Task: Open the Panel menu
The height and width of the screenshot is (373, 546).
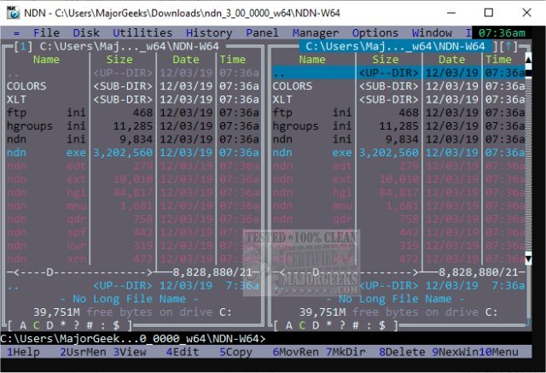Action: (262, 33)
